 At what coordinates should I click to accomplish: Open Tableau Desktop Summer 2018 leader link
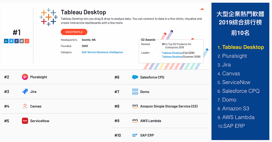pyautogui.click(x=172, y=57)
